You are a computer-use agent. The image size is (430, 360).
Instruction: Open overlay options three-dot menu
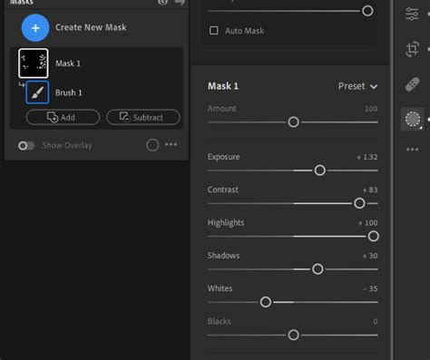coord(171,144)
